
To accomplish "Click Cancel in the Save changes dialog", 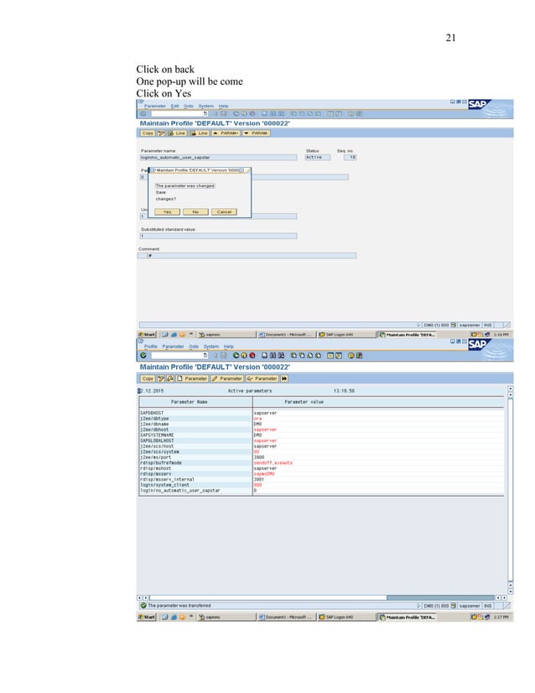I will pyautogui.click(x=224, y=212).
